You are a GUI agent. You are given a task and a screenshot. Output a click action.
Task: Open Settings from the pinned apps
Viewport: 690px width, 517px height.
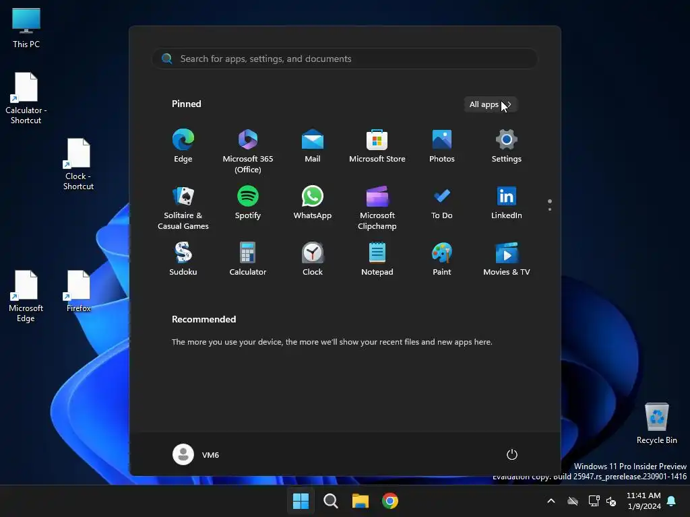507,146
